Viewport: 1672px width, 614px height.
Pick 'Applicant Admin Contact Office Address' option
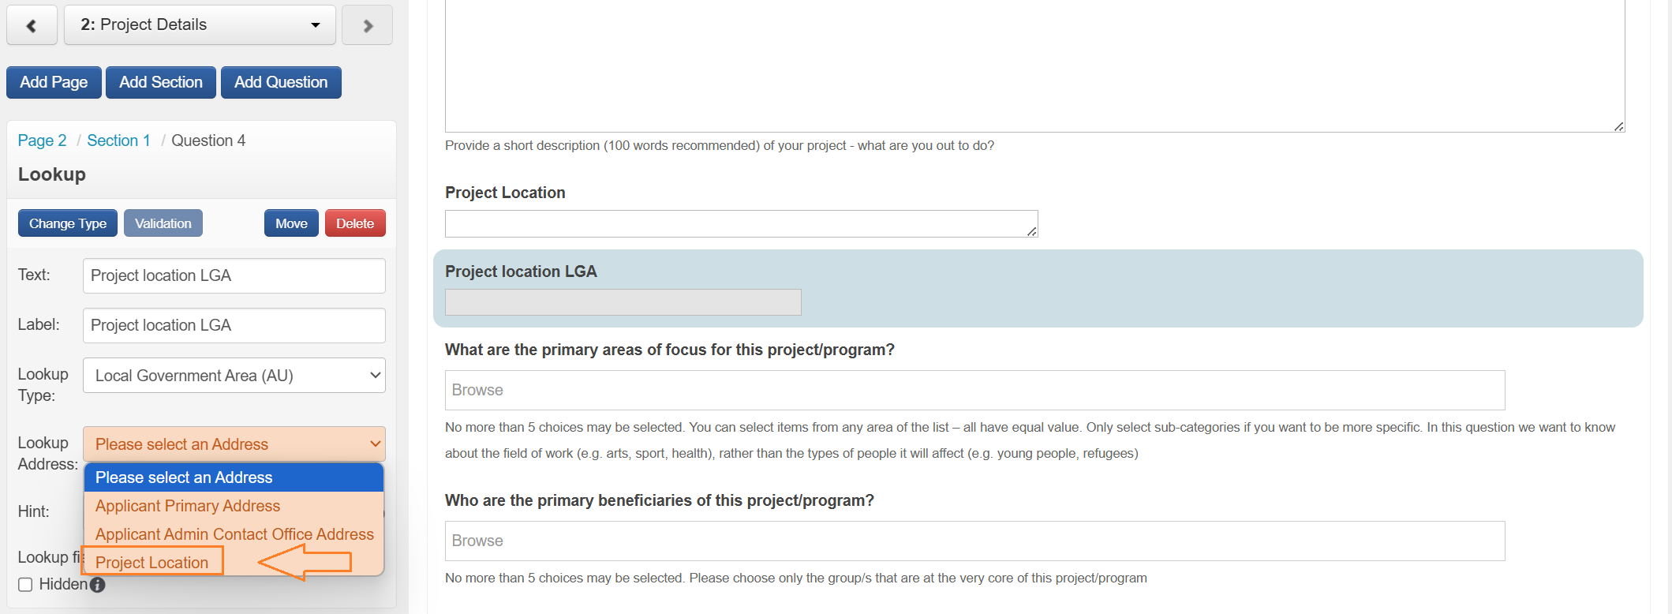coord(234,534)
